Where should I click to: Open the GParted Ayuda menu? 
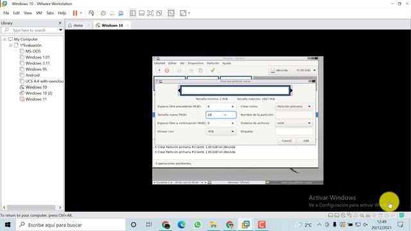click(227, 64)
